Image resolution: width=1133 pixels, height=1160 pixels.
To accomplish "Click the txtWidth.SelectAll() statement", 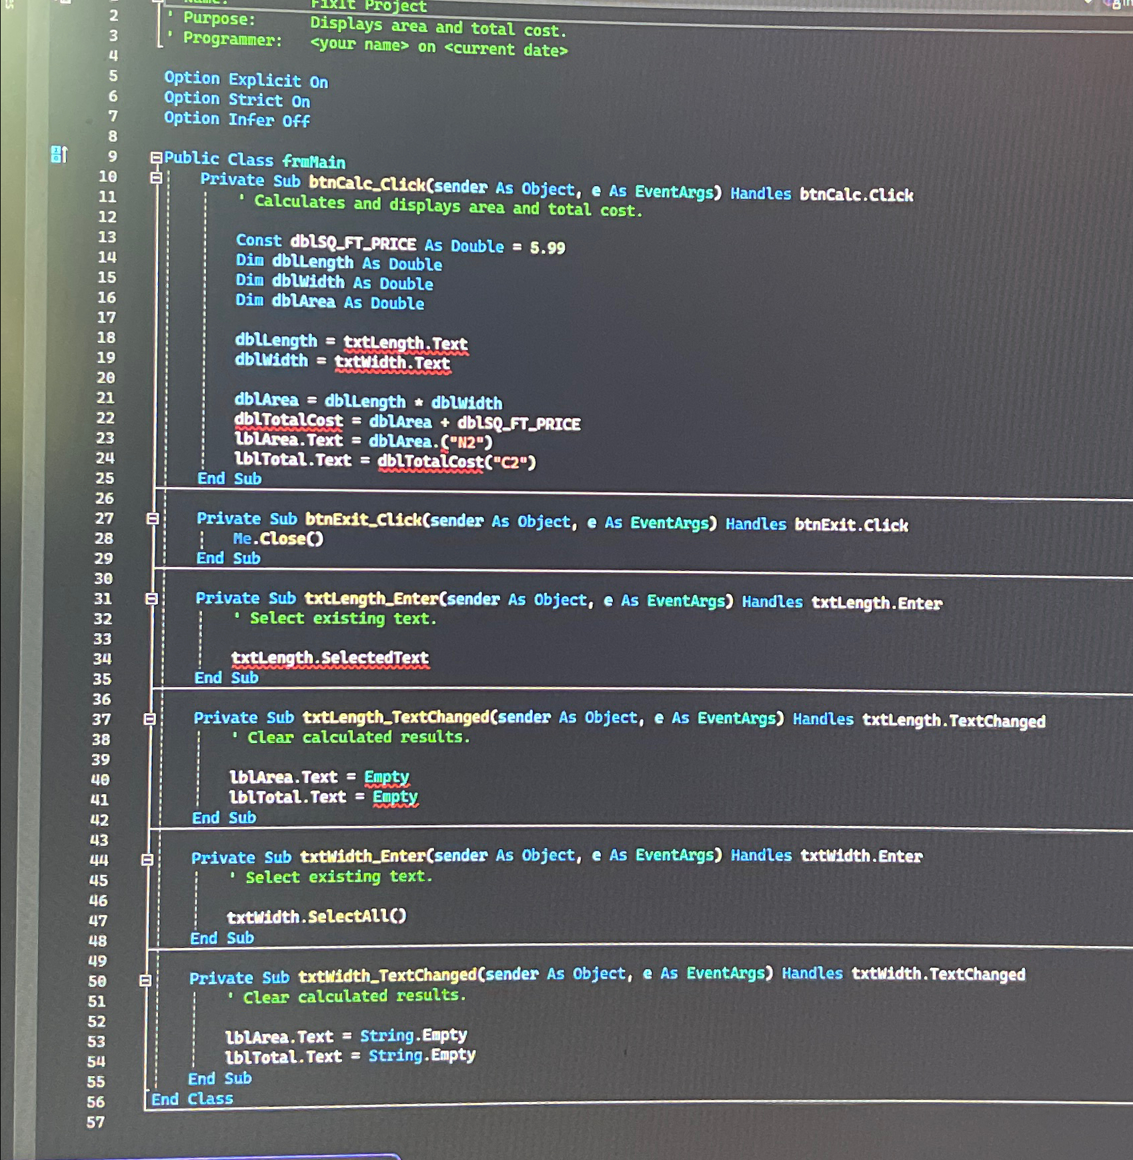I will coord(316,917).
